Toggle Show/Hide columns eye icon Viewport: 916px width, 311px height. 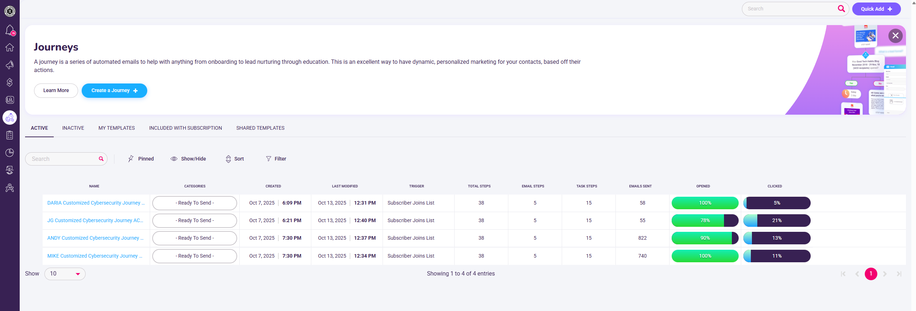[188, 159]
